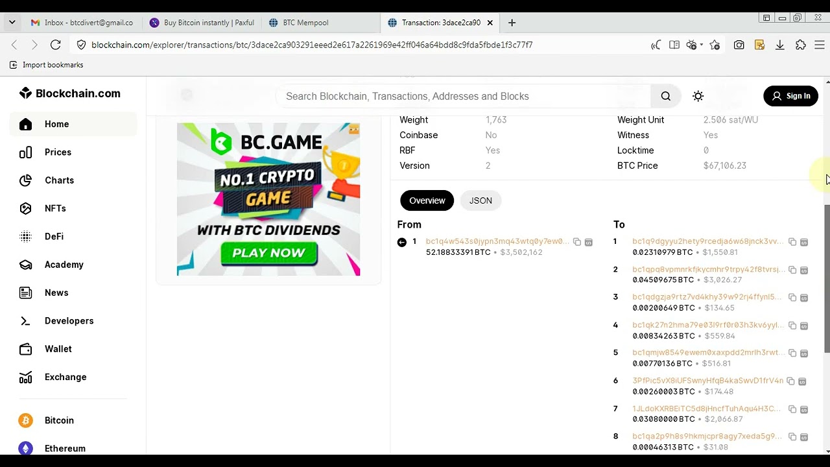Viewport: 830px width, 467px height.
Task: Switch to Buy Bitcoin Paxful tab
Action: pos(202,23)
